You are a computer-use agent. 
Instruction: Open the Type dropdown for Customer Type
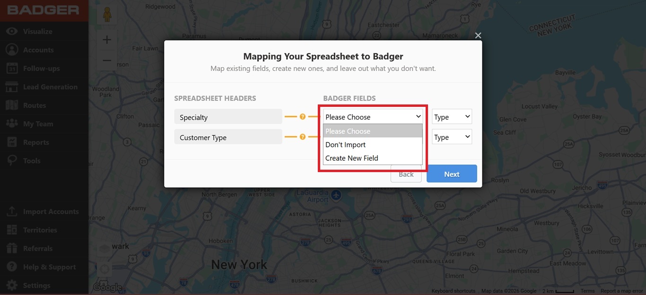pos(452,137)
